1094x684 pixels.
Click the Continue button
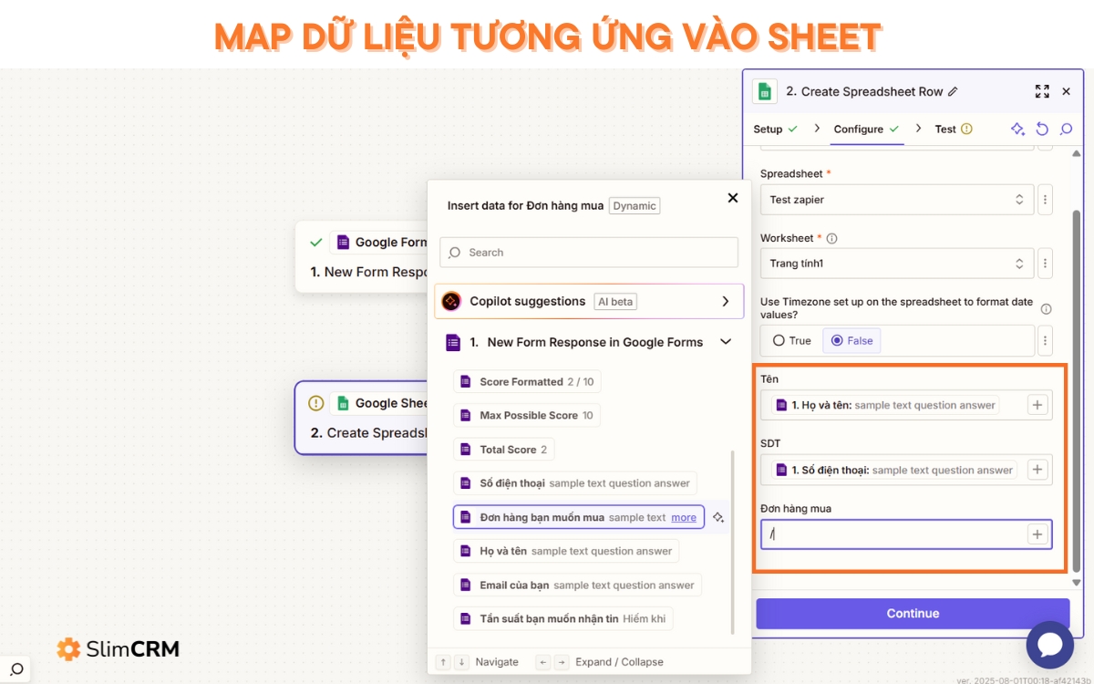(913, 614)
